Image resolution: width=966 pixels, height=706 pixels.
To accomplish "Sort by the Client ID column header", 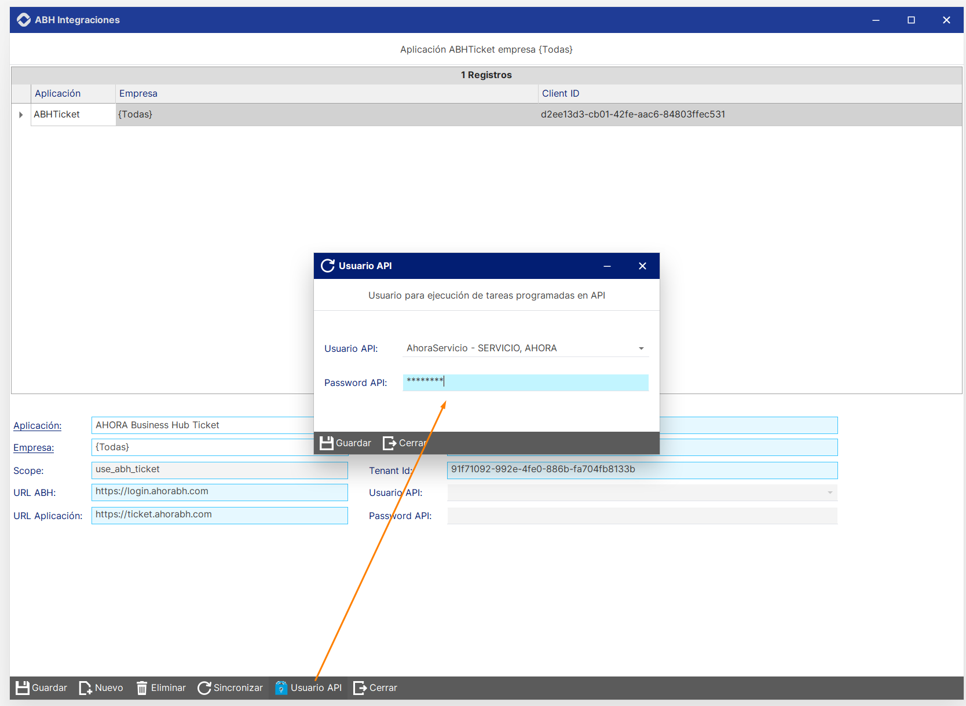I will pyautogui.click(x=750, y=93).
